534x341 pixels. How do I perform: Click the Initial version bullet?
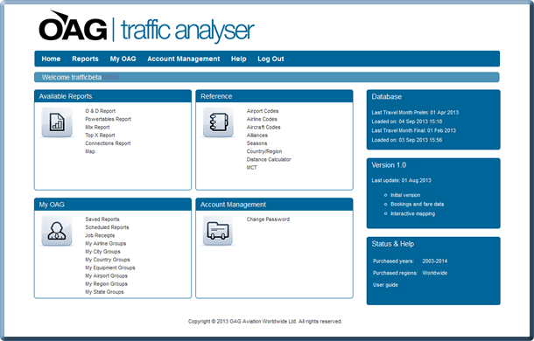405,195
